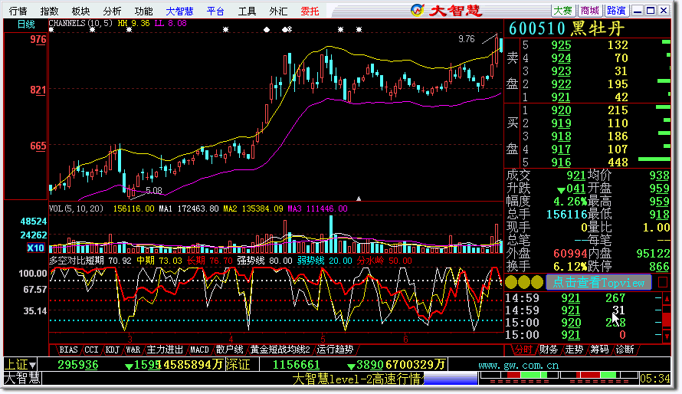
Task: Click buy level 5 volume 448
Action: click(618, 163)
